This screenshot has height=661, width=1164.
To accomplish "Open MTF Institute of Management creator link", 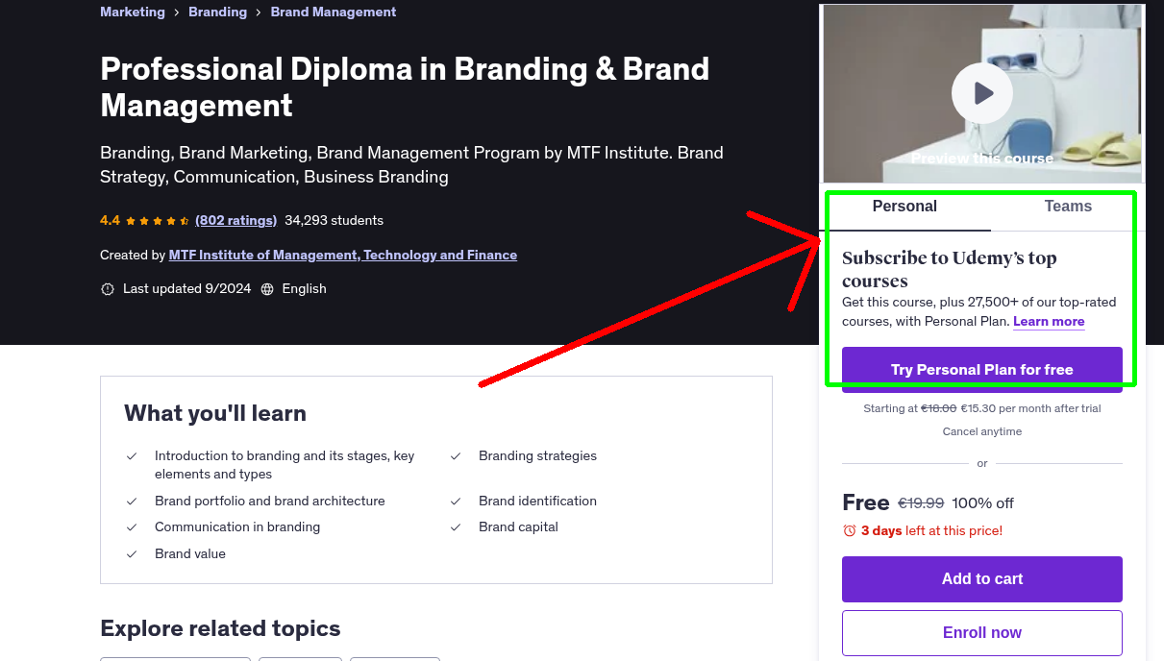I will (x=343, y=255).
